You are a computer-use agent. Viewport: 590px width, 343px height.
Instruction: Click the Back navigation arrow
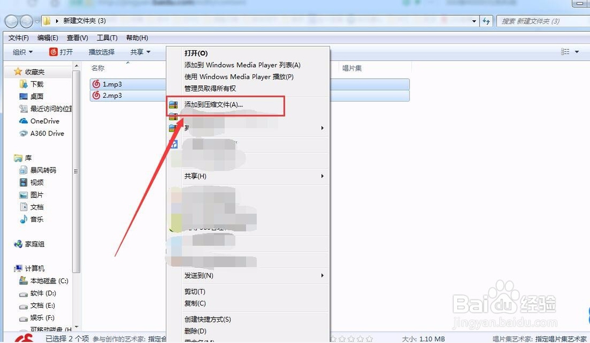(12, 21)
